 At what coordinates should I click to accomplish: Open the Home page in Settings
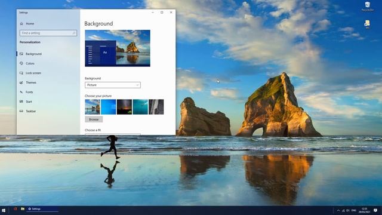(x=27, y=24)
